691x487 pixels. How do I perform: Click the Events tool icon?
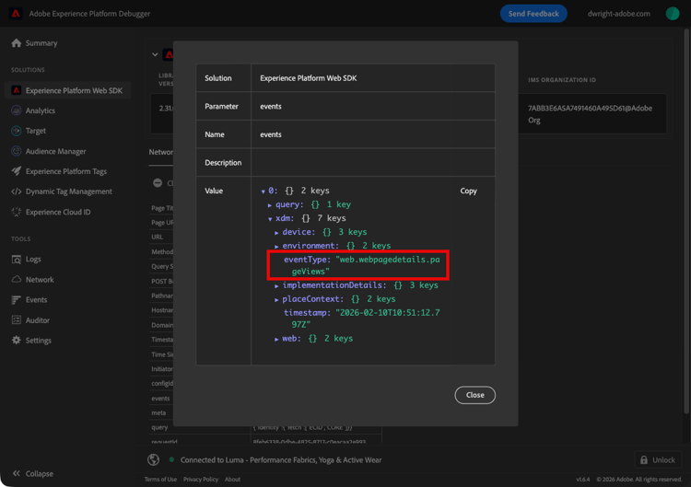(x=17, y=300)
